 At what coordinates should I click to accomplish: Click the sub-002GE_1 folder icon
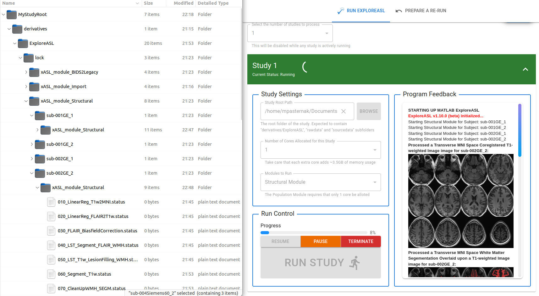pyautogui.click(x=40, y=159)
